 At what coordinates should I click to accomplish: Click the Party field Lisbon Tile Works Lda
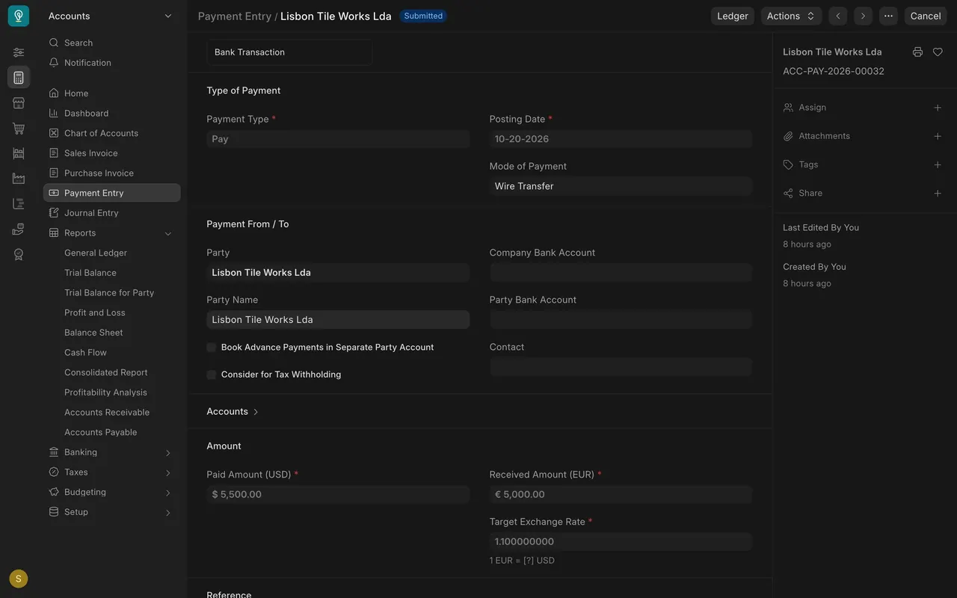[x=338, y=273]
